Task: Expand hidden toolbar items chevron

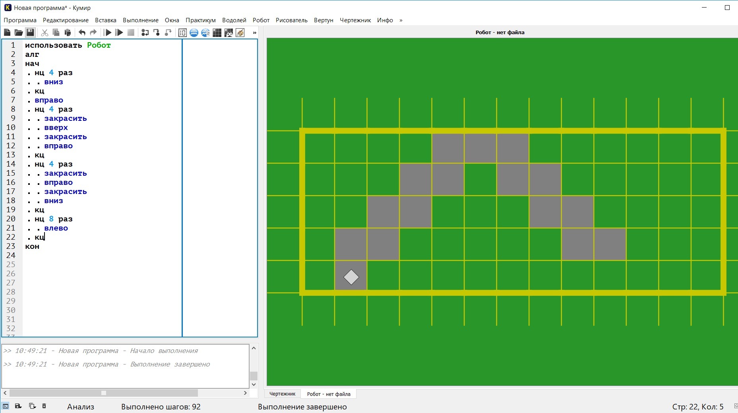Action: pos(255,33)
